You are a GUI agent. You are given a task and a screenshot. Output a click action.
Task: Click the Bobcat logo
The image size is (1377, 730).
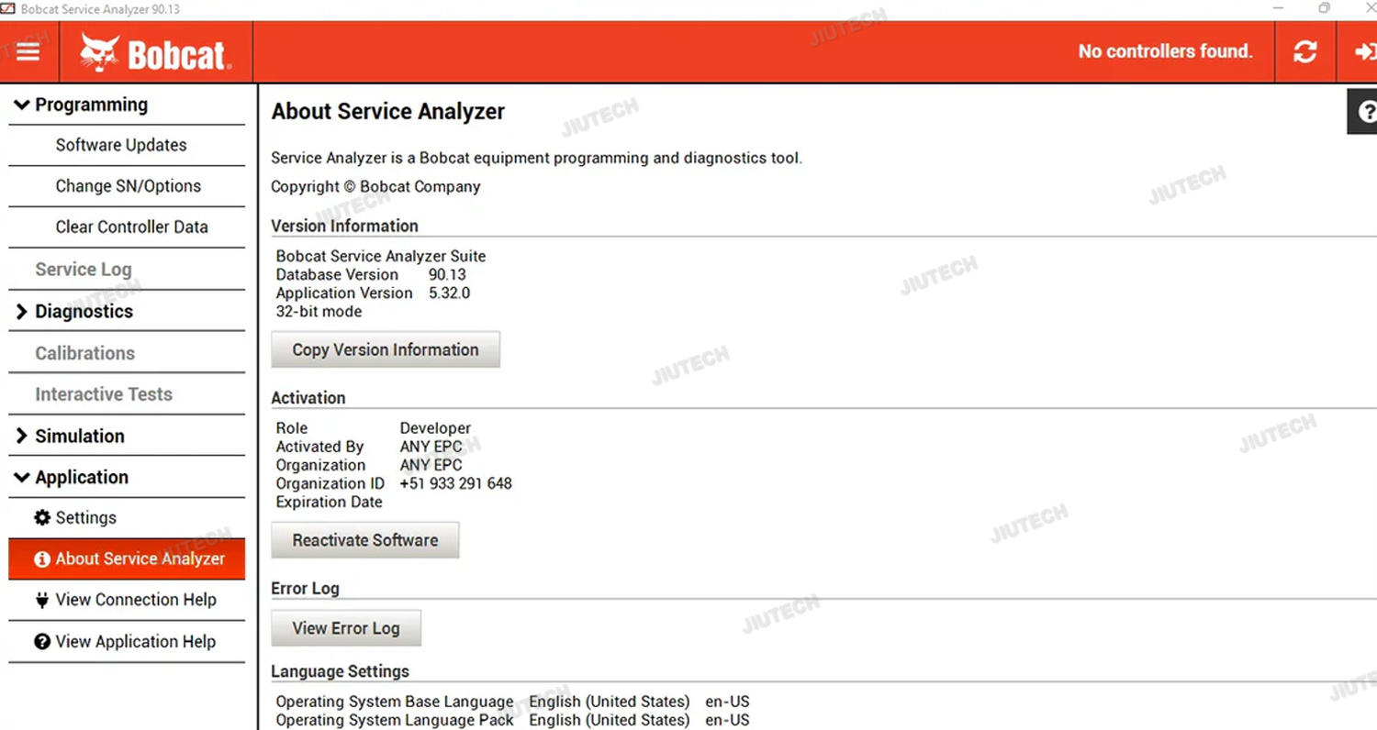coord(155,52)
